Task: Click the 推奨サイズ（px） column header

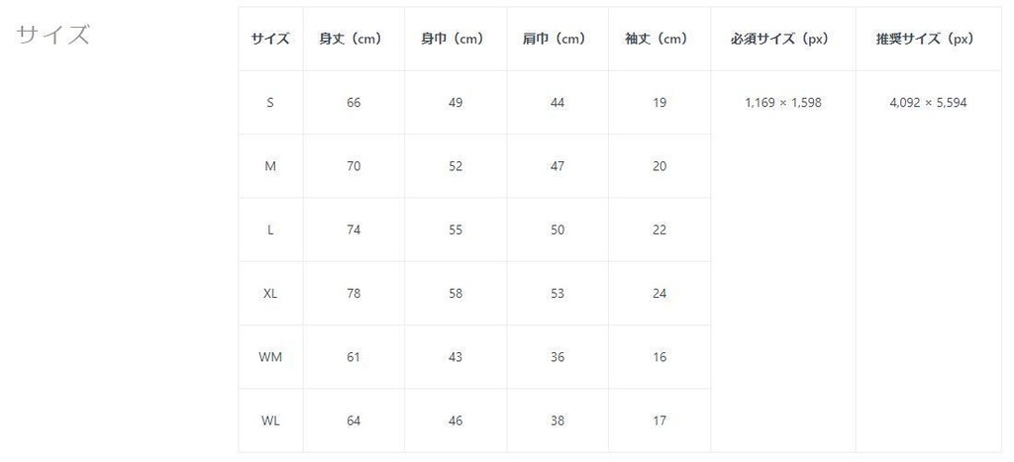Action: click(x=928, y=40)
